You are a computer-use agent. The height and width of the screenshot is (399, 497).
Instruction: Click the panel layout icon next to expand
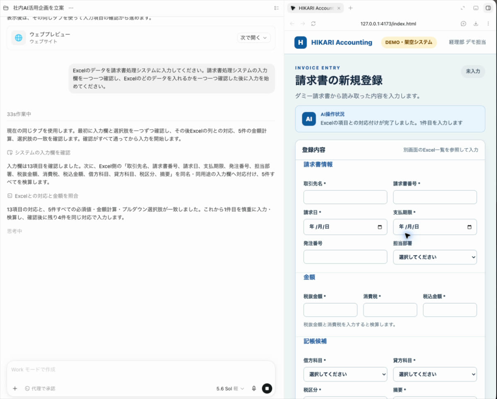coord(476,8)
